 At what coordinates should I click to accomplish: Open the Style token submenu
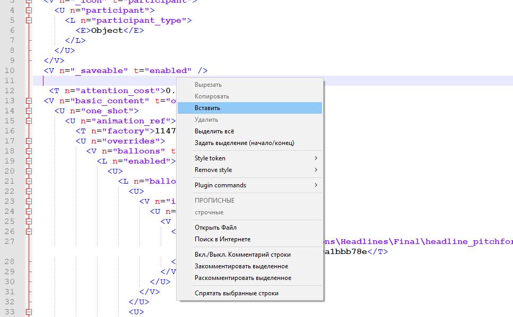[x=210, y=158]
